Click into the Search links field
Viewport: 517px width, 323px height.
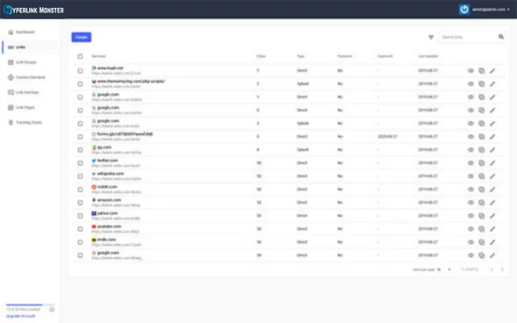coord(468,37)
